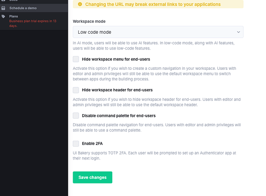Turn on the Enable 2FA checkbox

[x=76, y=143]
